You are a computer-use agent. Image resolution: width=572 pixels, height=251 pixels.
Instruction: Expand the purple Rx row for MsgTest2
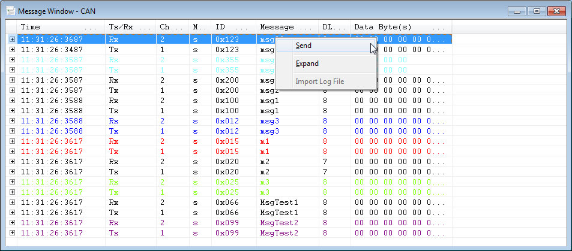12,223
